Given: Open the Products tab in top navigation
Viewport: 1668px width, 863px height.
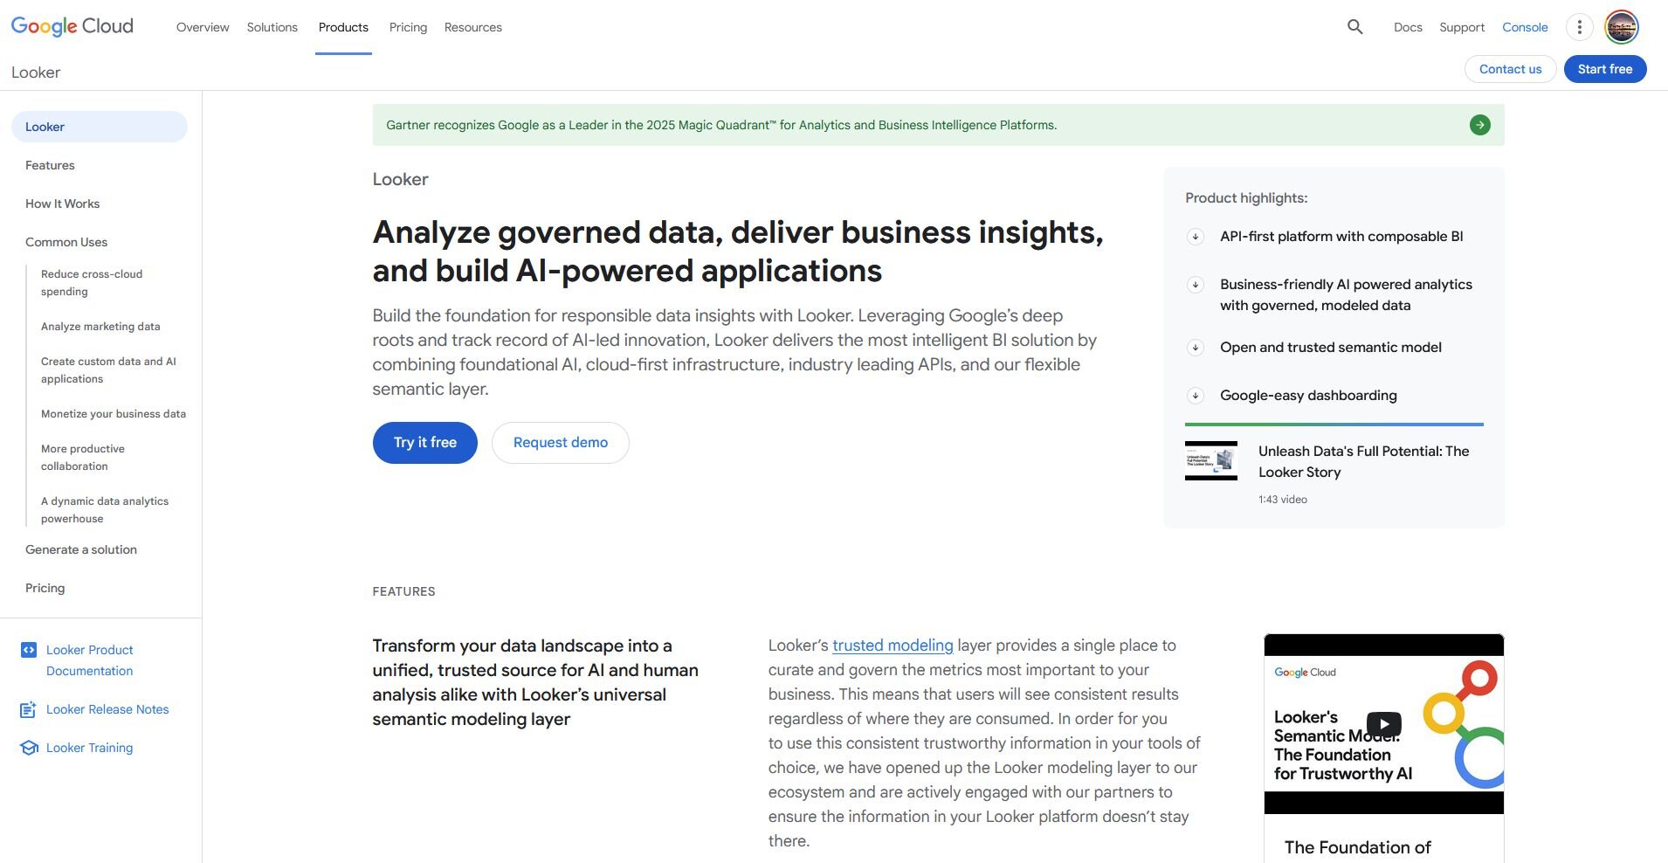Looking at the screenshot, I should click(343, 27).
